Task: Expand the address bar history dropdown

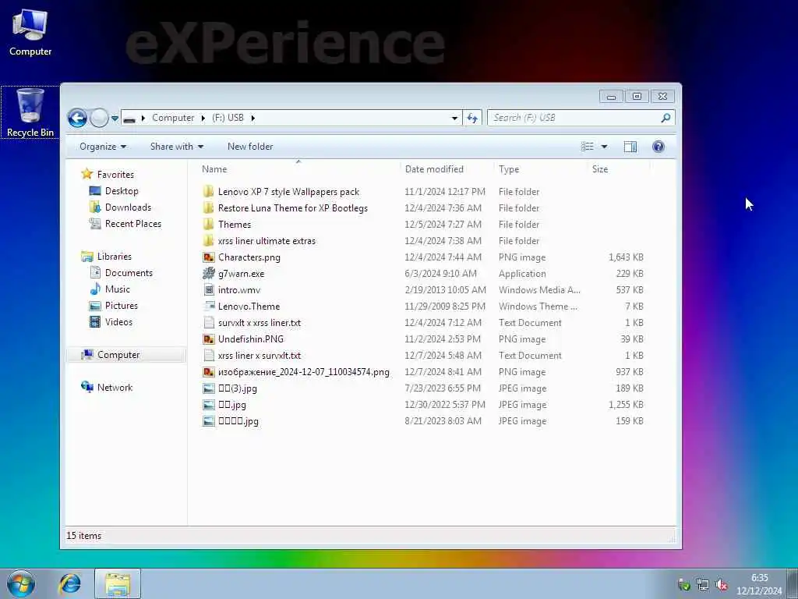Action: point(454,119)
